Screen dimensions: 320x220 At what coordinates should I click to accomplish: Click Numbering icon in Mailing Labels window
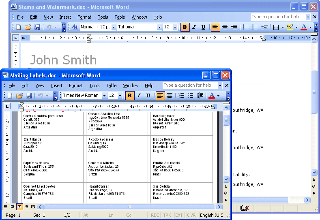click(181, 96)
